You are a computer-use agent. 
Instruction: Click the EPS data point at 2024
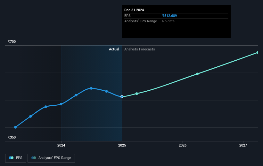61,104
